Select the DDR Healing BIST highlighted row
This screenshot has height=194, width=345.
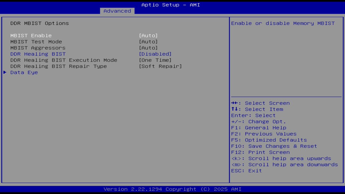[38, 54]
